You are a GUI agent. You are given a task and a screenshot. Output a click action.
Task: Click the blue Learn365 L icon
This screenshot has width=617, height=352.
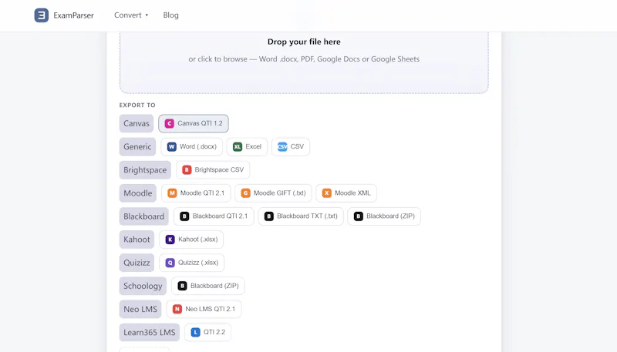[195, 332]
